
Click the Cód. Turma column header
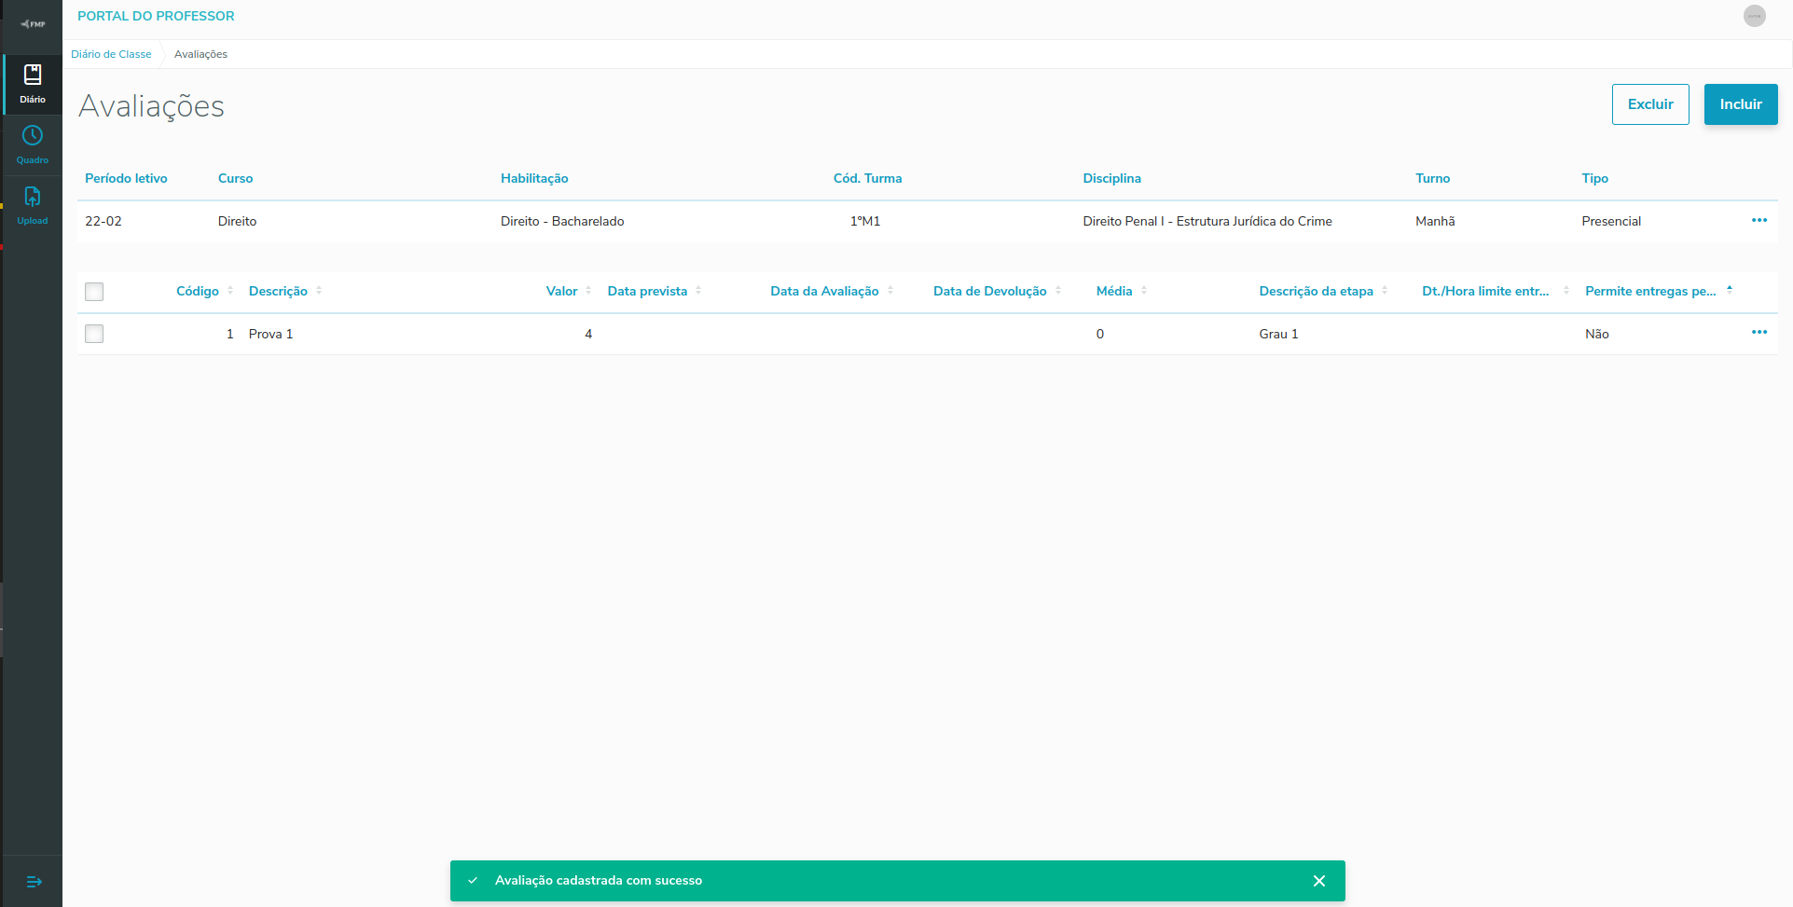coord(867,178)
